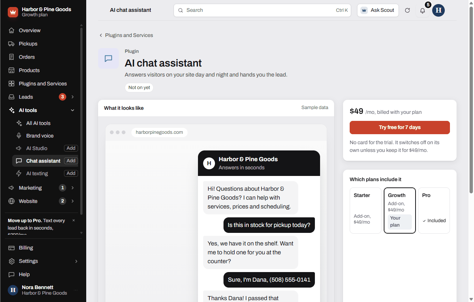474x302 pixels.
Task: Click the Harbor & Pine Goods crown logo
Action: tap(13, 12)
